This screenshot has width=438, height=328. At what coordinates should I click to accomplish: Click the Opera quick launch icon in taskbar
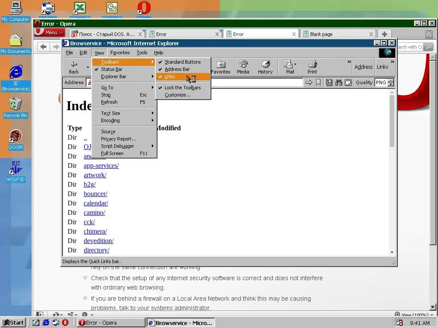pos(65,323)
